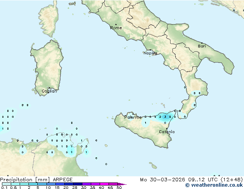
Task: Click the 'Mo 30-03-2026' date text
Action: pyautogui.click(x=162, y=180)
